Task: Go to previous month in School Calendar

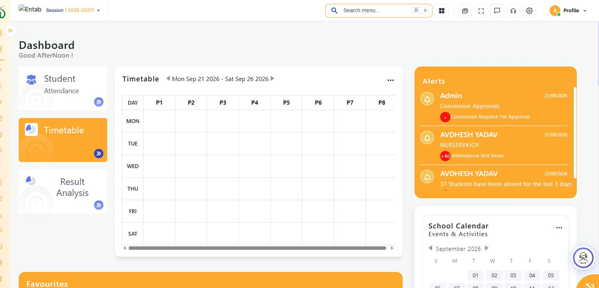Action: 430,248
